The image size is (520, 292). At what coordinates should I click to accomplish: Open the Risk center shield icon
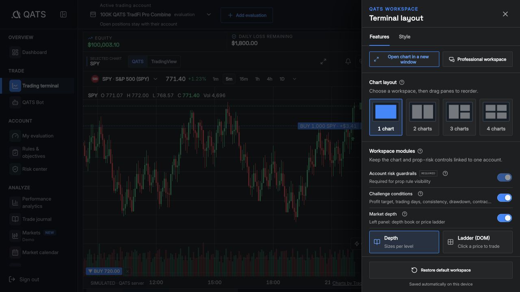pos(15,169)
